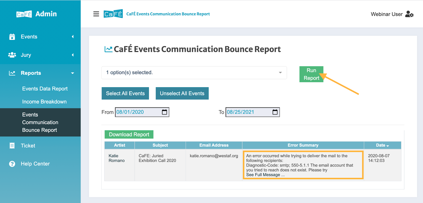The width and height of the screenshot is (423, 203).
Task: Click Unselect All Events button
Action: pyautogui.click(x=182, y=93)
